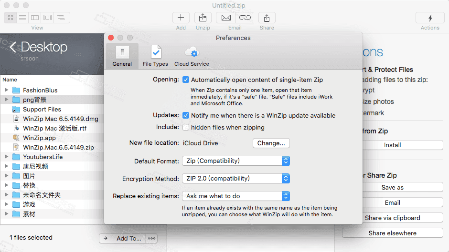Expand the png背景 folder triangle
The height and width of the screenshot is (252, 449).
tap(6, 100)
